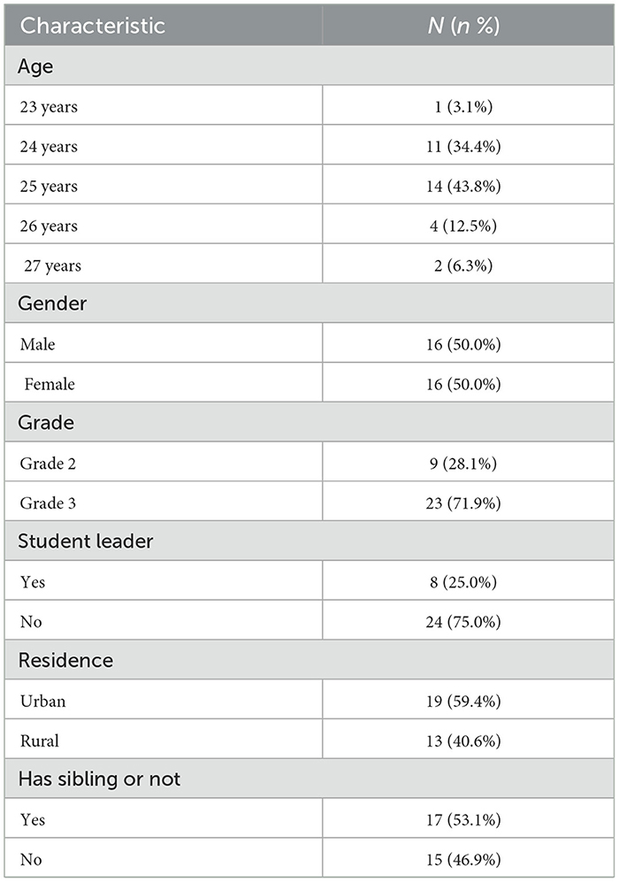Select the Urban row label

(x=42, y=701)
